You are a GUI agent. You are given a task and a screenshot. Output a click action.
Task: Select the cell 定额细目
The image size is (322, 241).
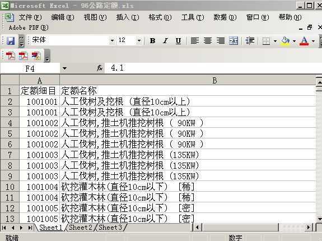tap(39, 91)
